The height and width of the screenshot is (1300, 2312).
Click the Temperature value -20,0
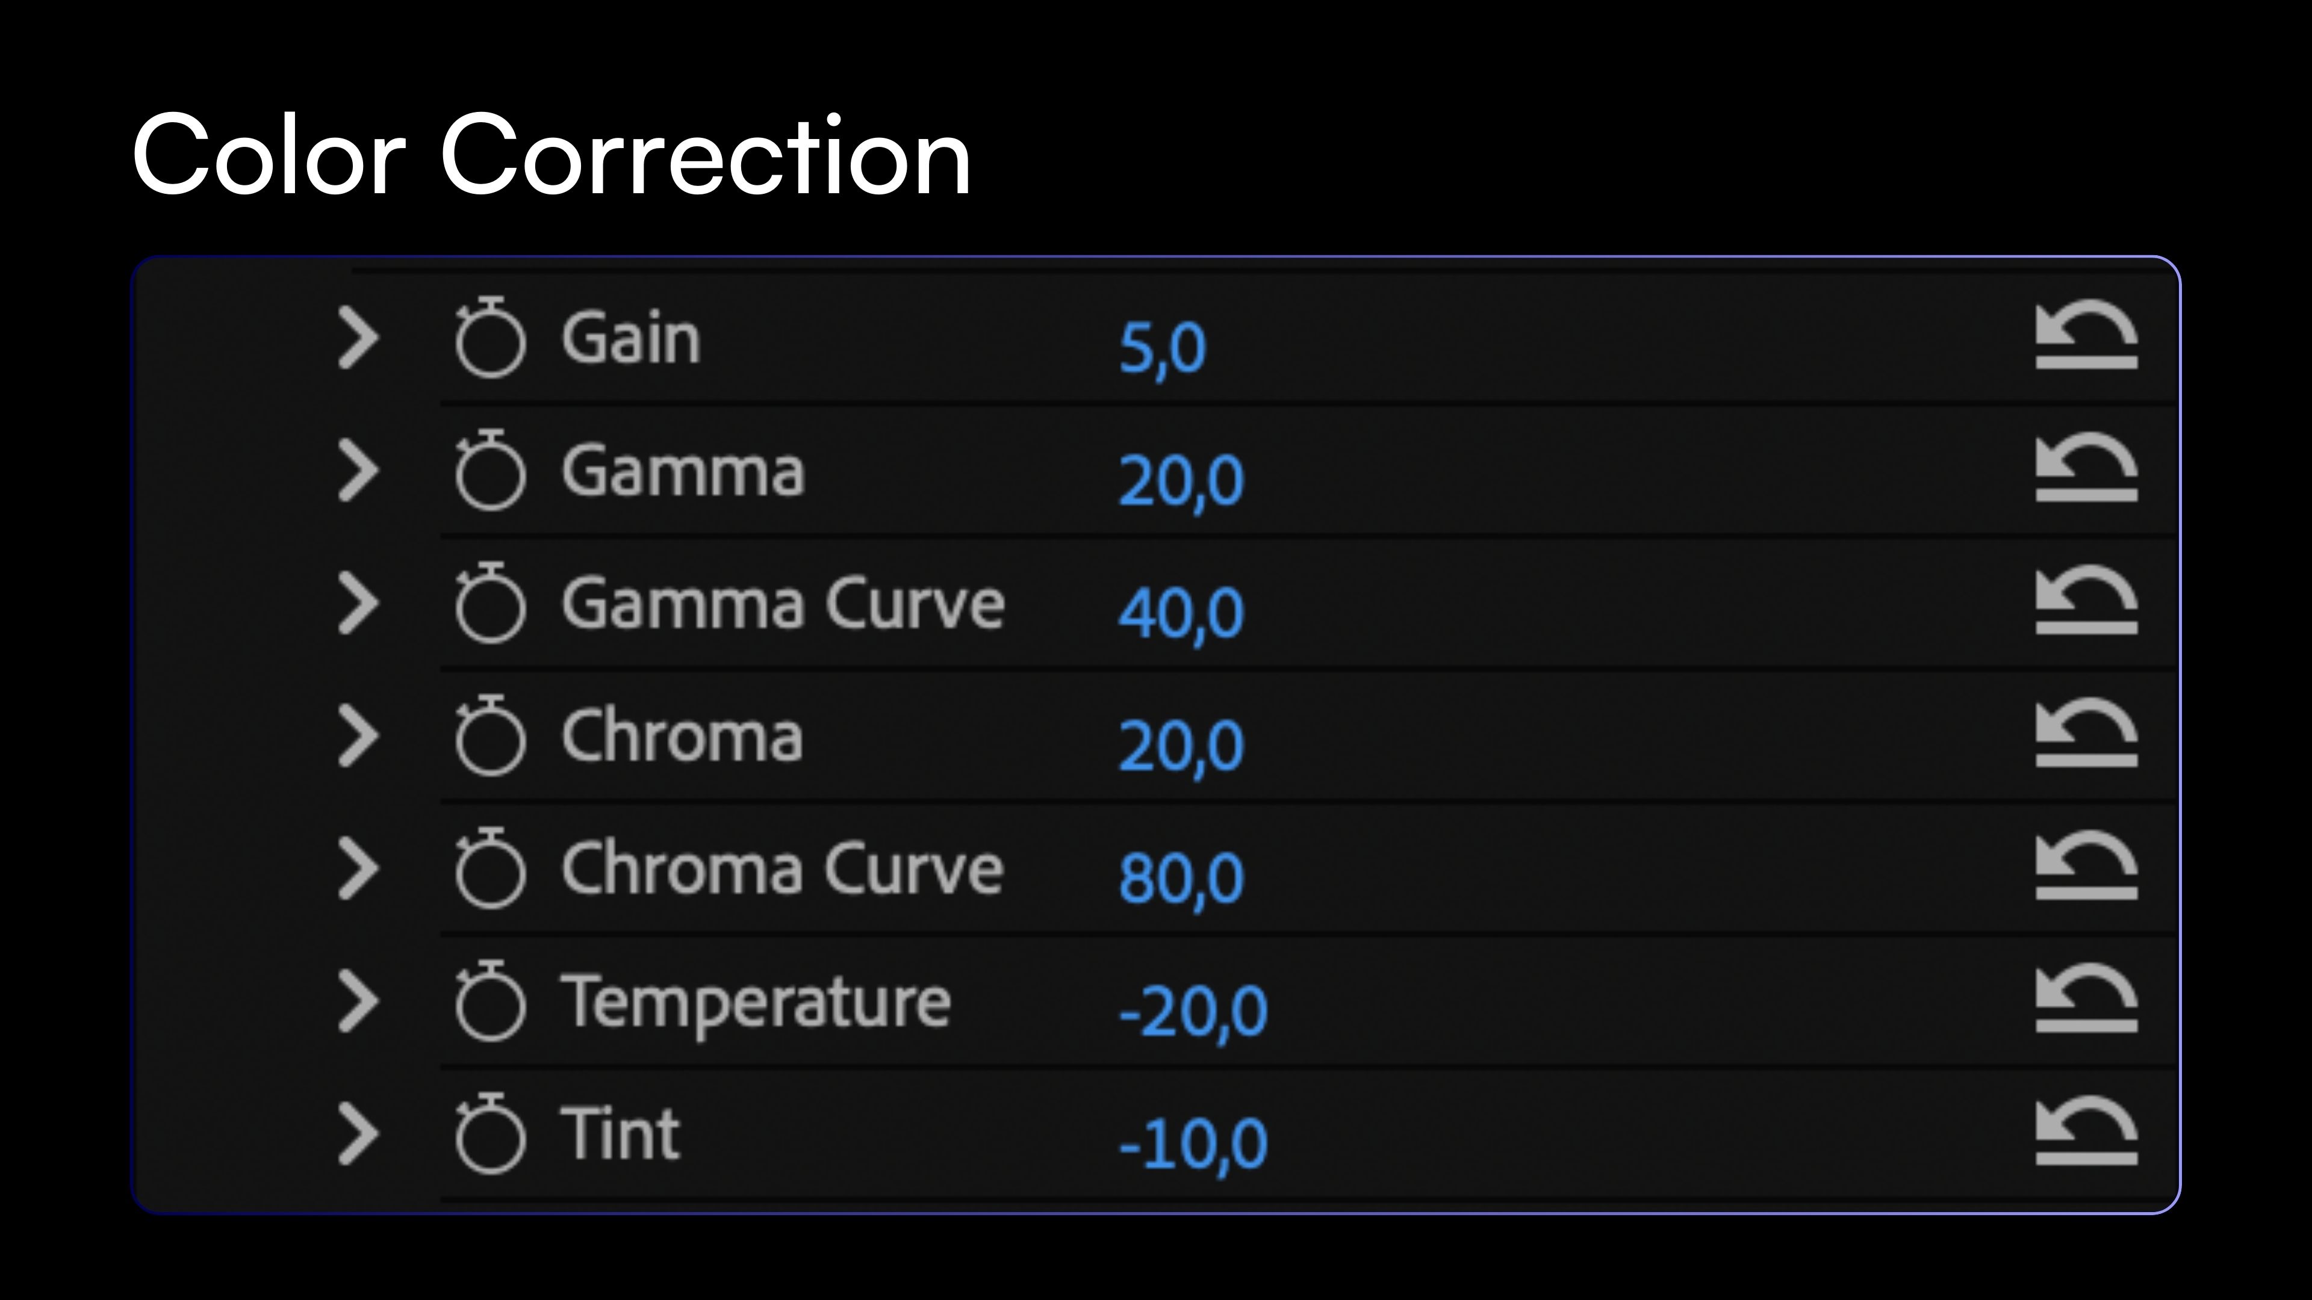tap(1193, 1011)
